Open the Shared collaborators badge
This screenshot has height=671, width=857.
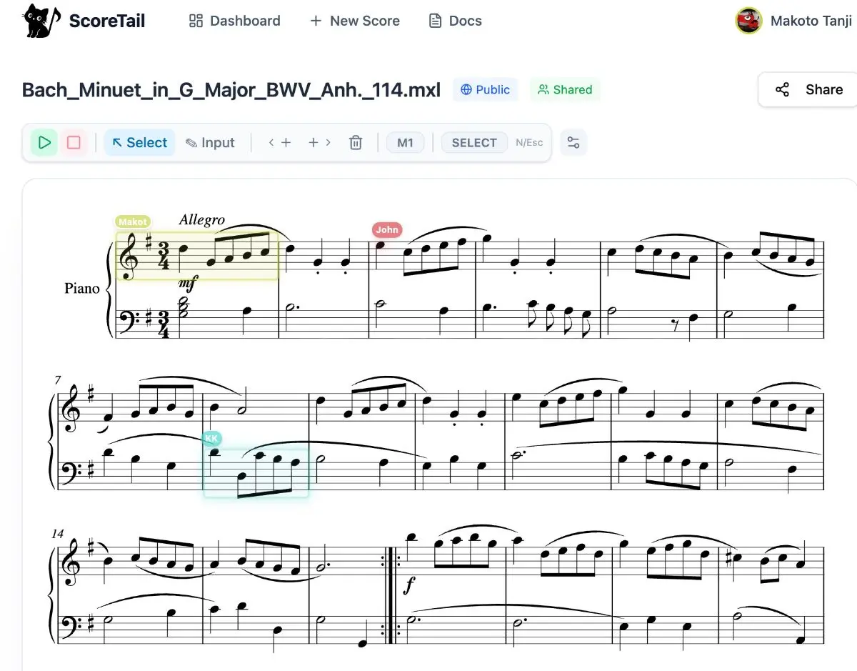point(565,89)
